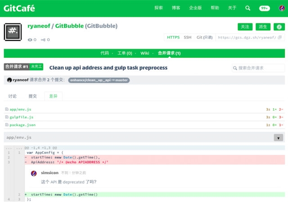Screen dimensions: 288x209
Task: Click the comment timestamp 不到 1 分钟之前
Action: [x=73, y=173]
